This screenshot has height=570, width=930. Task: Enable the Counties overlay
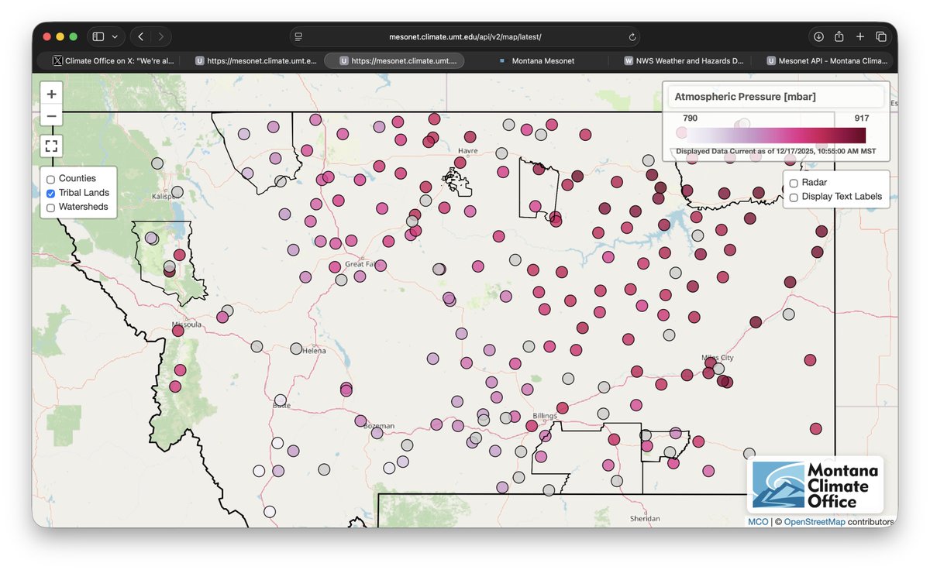[50, 178]
